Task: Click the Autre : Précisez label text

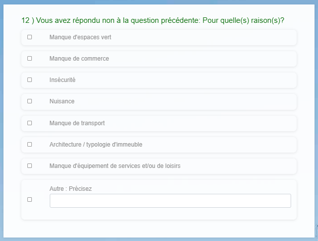Action: point(71,189)
